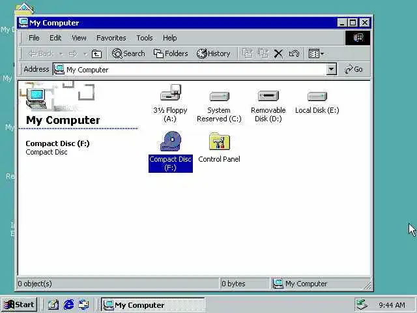Launch Internet Explorer from quick launch
417x313 pixels.
point(68,305)
